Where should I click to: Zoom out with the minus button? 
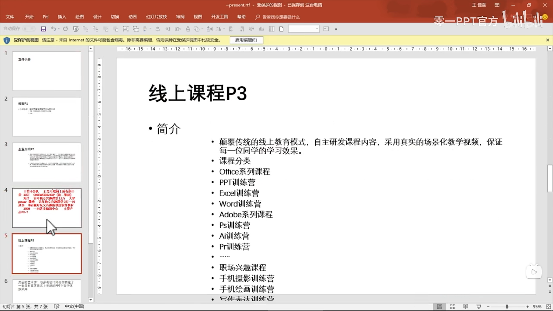pos(488,307)
